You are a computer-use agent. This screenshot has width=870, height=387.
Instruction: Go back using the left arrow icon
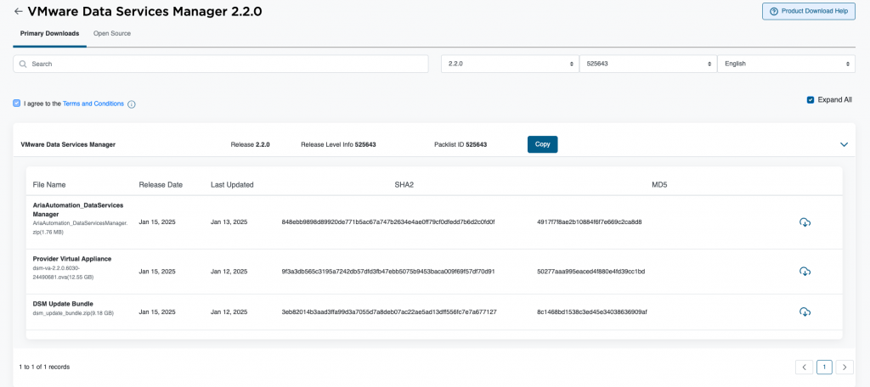[x=19, y=11]
